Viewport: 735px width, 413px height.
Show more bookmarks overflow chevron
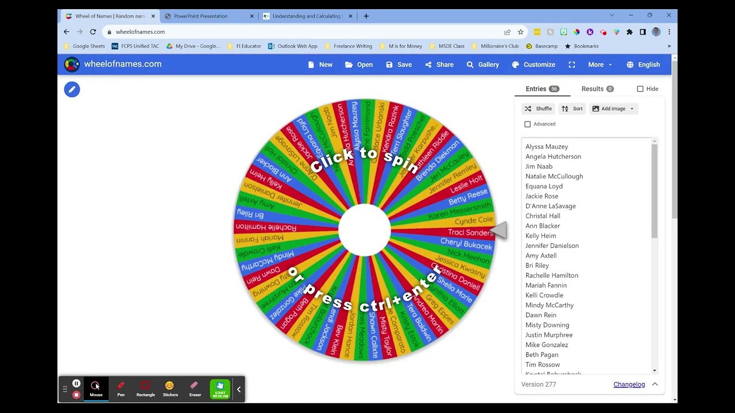pos(669,46)
